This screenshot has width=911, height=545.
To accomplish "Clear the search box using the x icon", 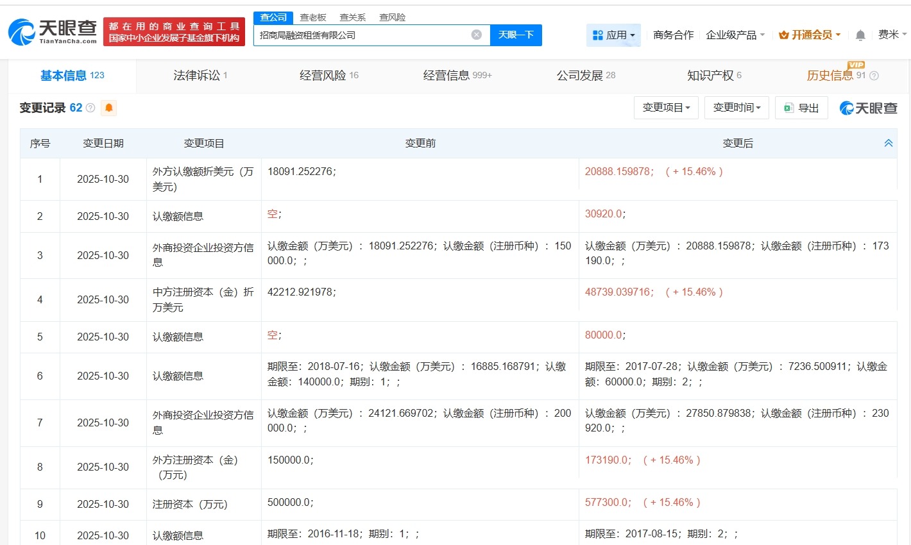I will point(476,35).
